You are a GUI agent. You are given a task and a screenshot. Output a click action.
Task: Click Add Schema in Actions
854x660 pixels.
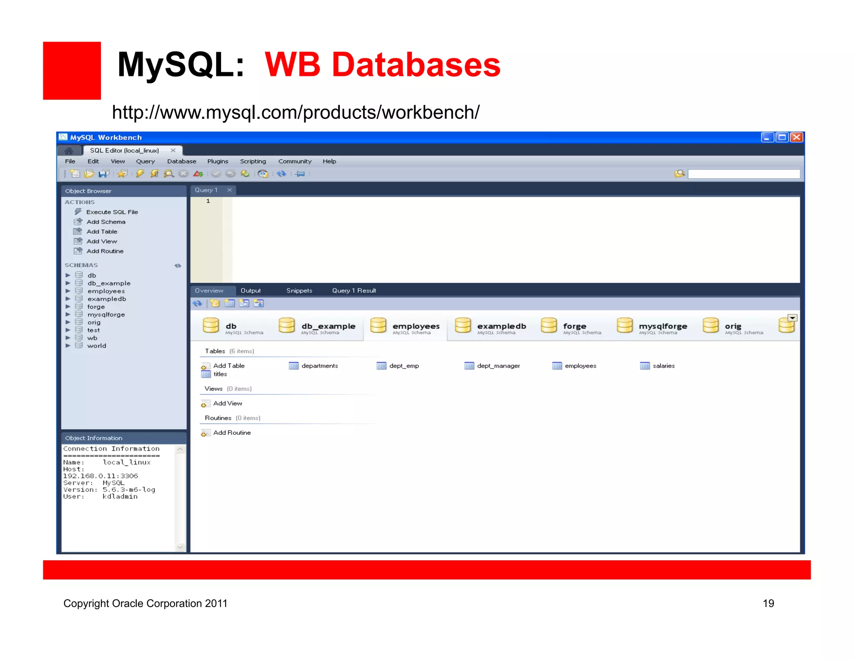[106, 222]
